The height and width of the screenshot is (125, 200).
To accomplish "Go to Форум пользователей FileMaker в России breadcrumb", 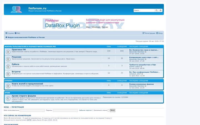I will pos(26,37).
